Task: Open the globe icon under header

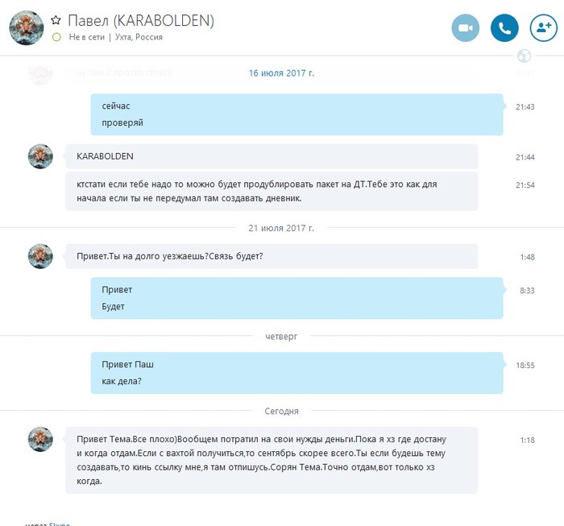Action: click(524, 56)
